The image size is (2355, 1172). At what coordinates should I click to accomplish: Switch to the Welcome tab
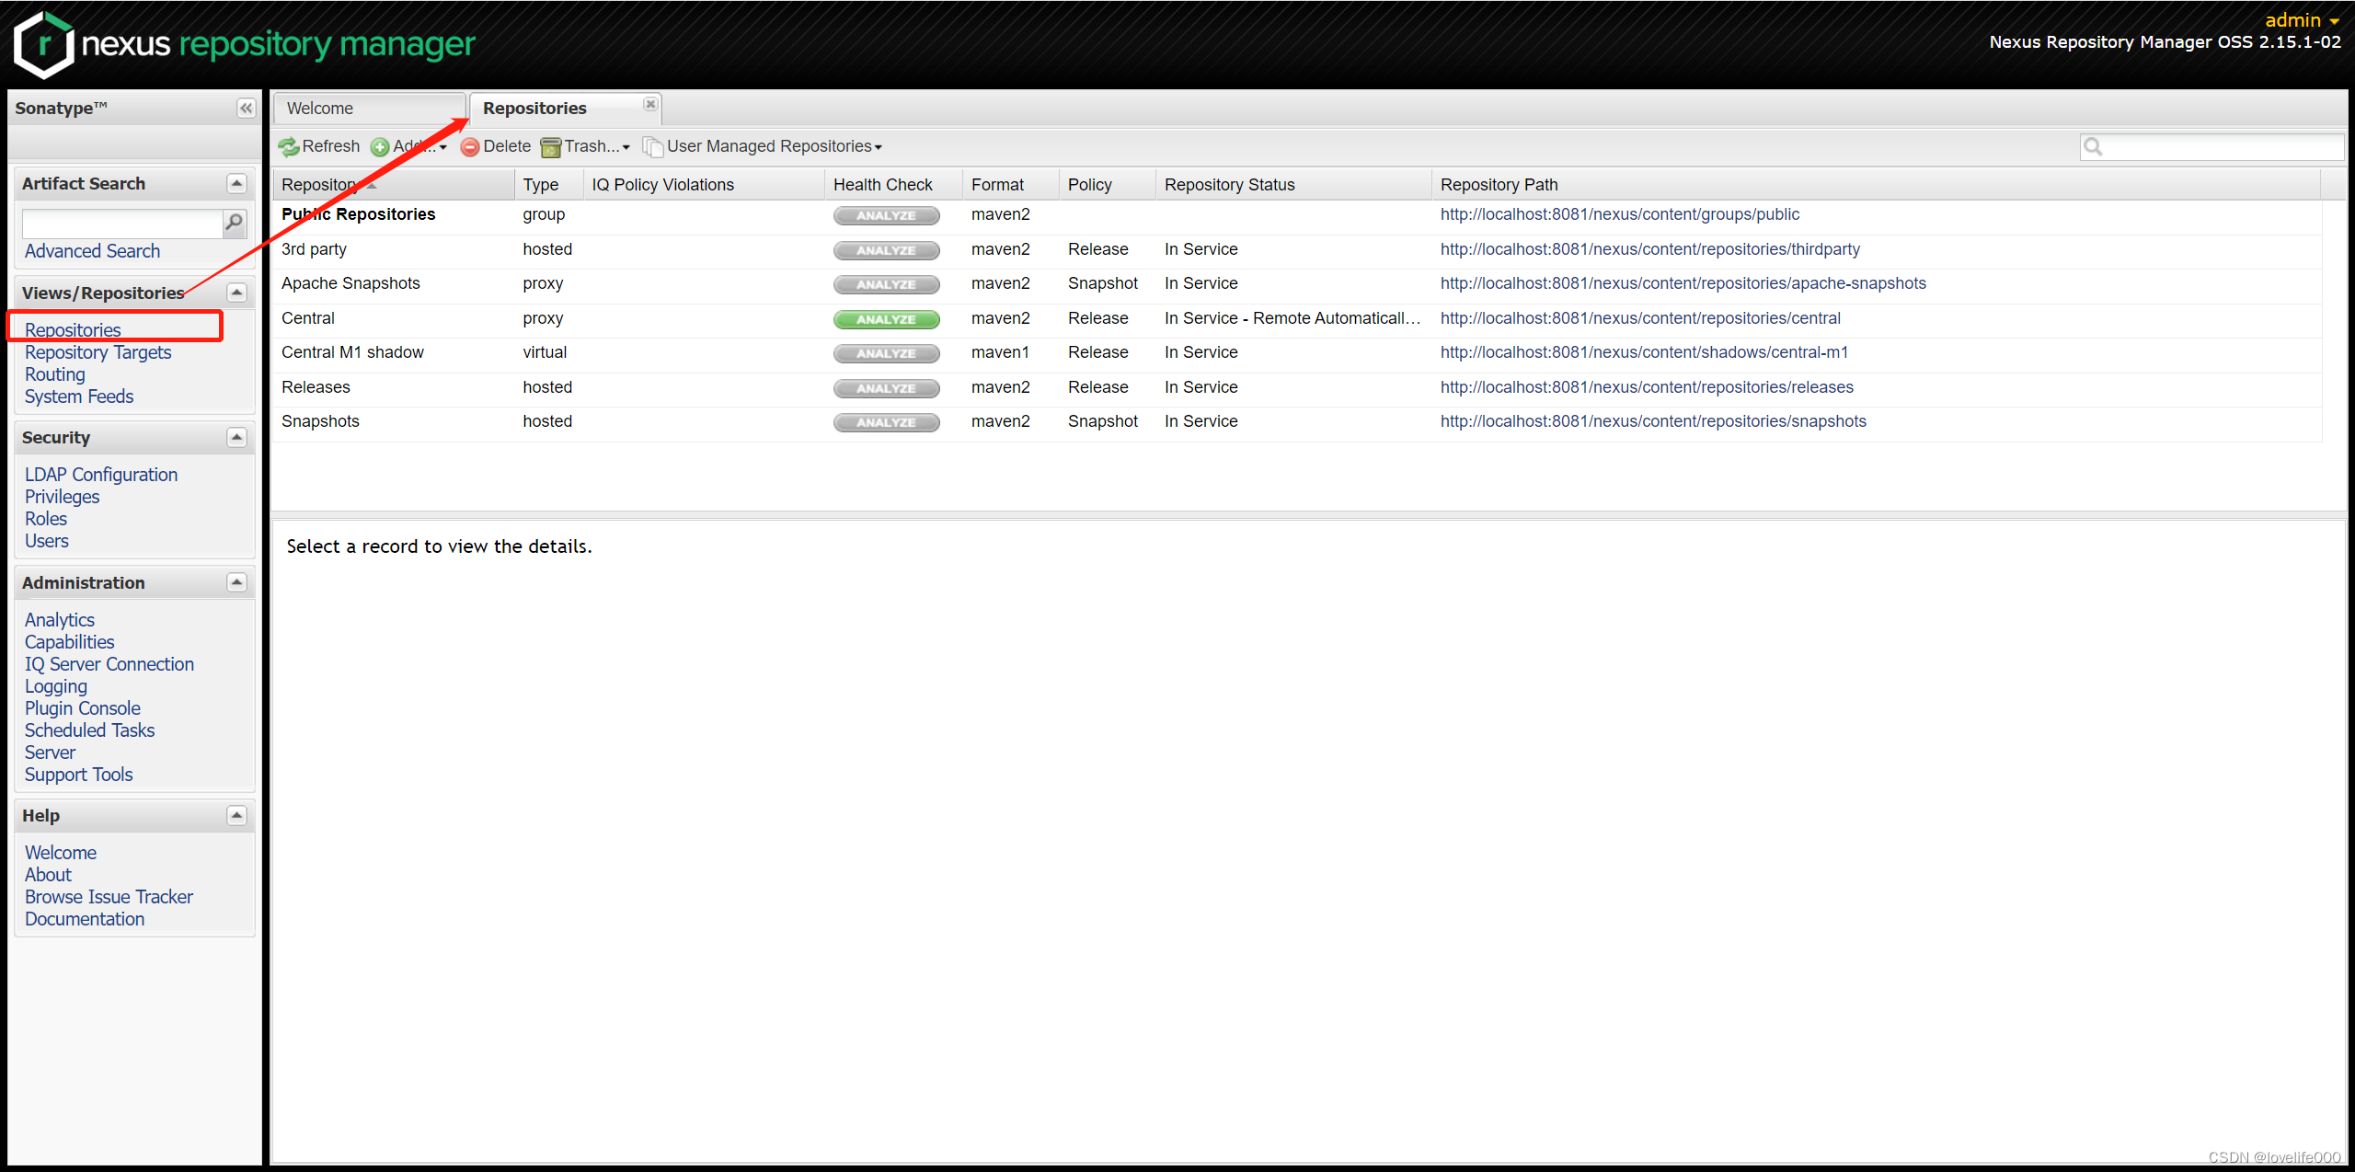coord(320,109)
